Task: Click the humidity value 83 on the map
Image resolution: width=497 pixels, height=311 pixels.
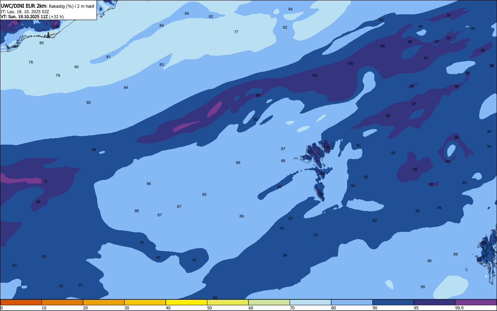Action: (x=162, y=64)
